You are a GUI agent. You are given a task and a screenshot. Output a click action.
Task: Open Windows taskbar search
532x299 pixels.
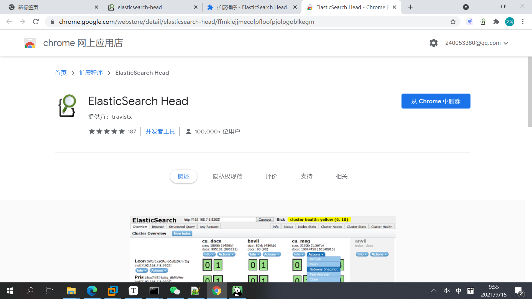click(30, 291)
